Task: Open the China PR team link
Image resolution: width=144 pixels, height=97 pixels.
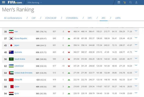Action: tap(18, 80)
